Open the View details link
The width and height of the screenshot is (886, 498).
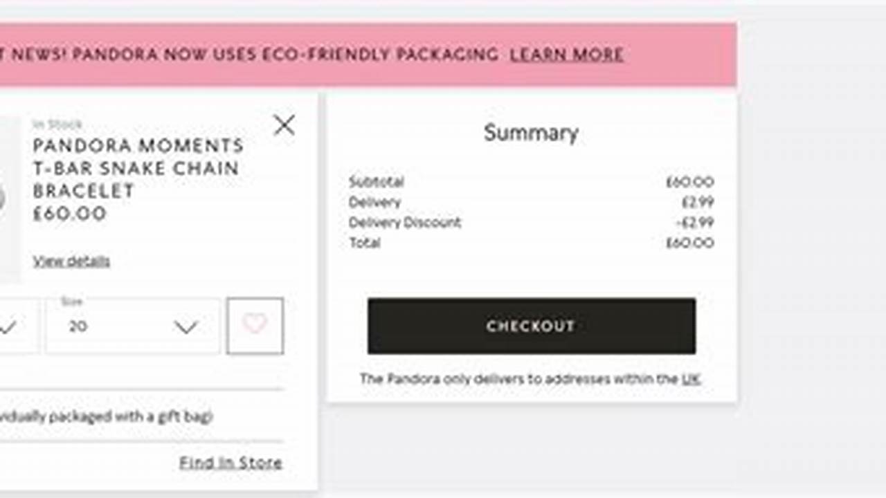click(71, 261)
